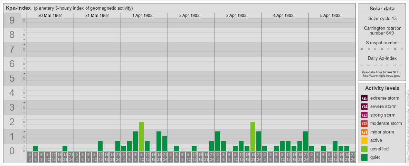Screen dimensions: 409x166
Task: Click the Kpa-index chart title
Action: 18,8
